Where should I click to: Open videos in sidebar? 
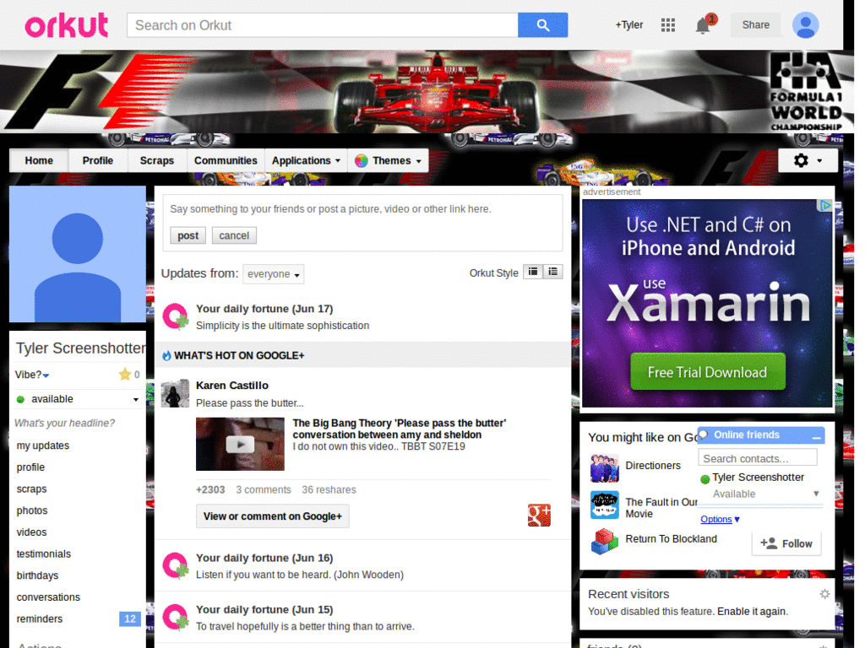click(31, 532)
